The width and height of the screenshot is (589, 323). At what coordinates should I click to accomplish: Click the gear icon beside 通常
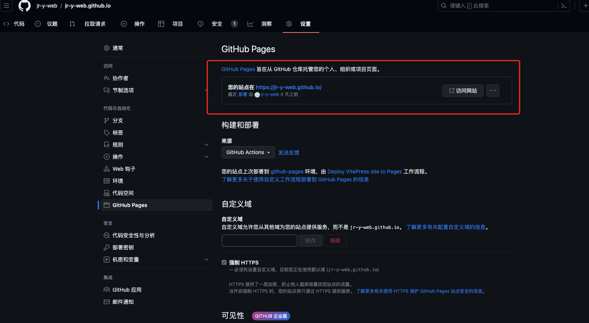[x=107, y=48]
